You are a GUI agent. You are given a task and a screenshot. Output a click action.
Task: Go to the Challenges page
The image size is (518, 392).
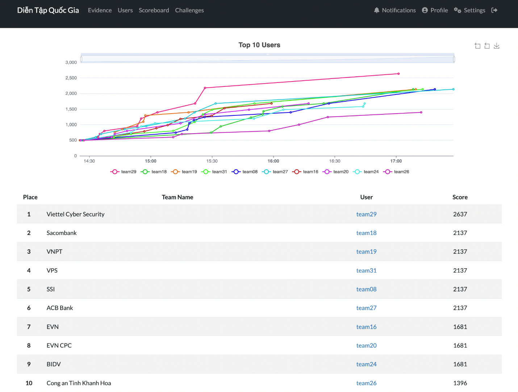point(189,10)
